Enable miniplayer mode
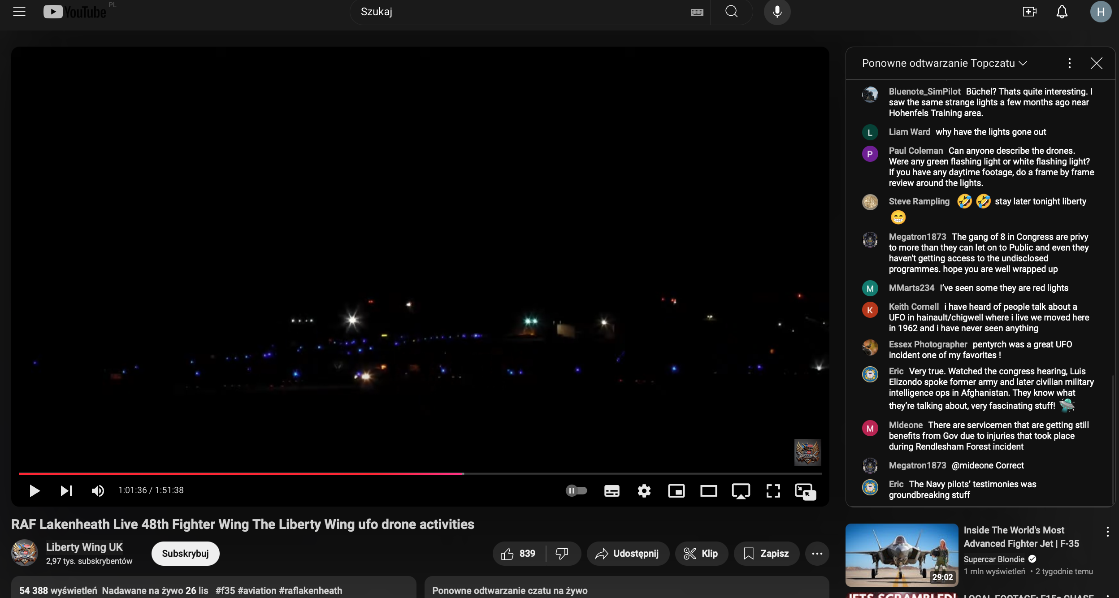 coord(676,491)
